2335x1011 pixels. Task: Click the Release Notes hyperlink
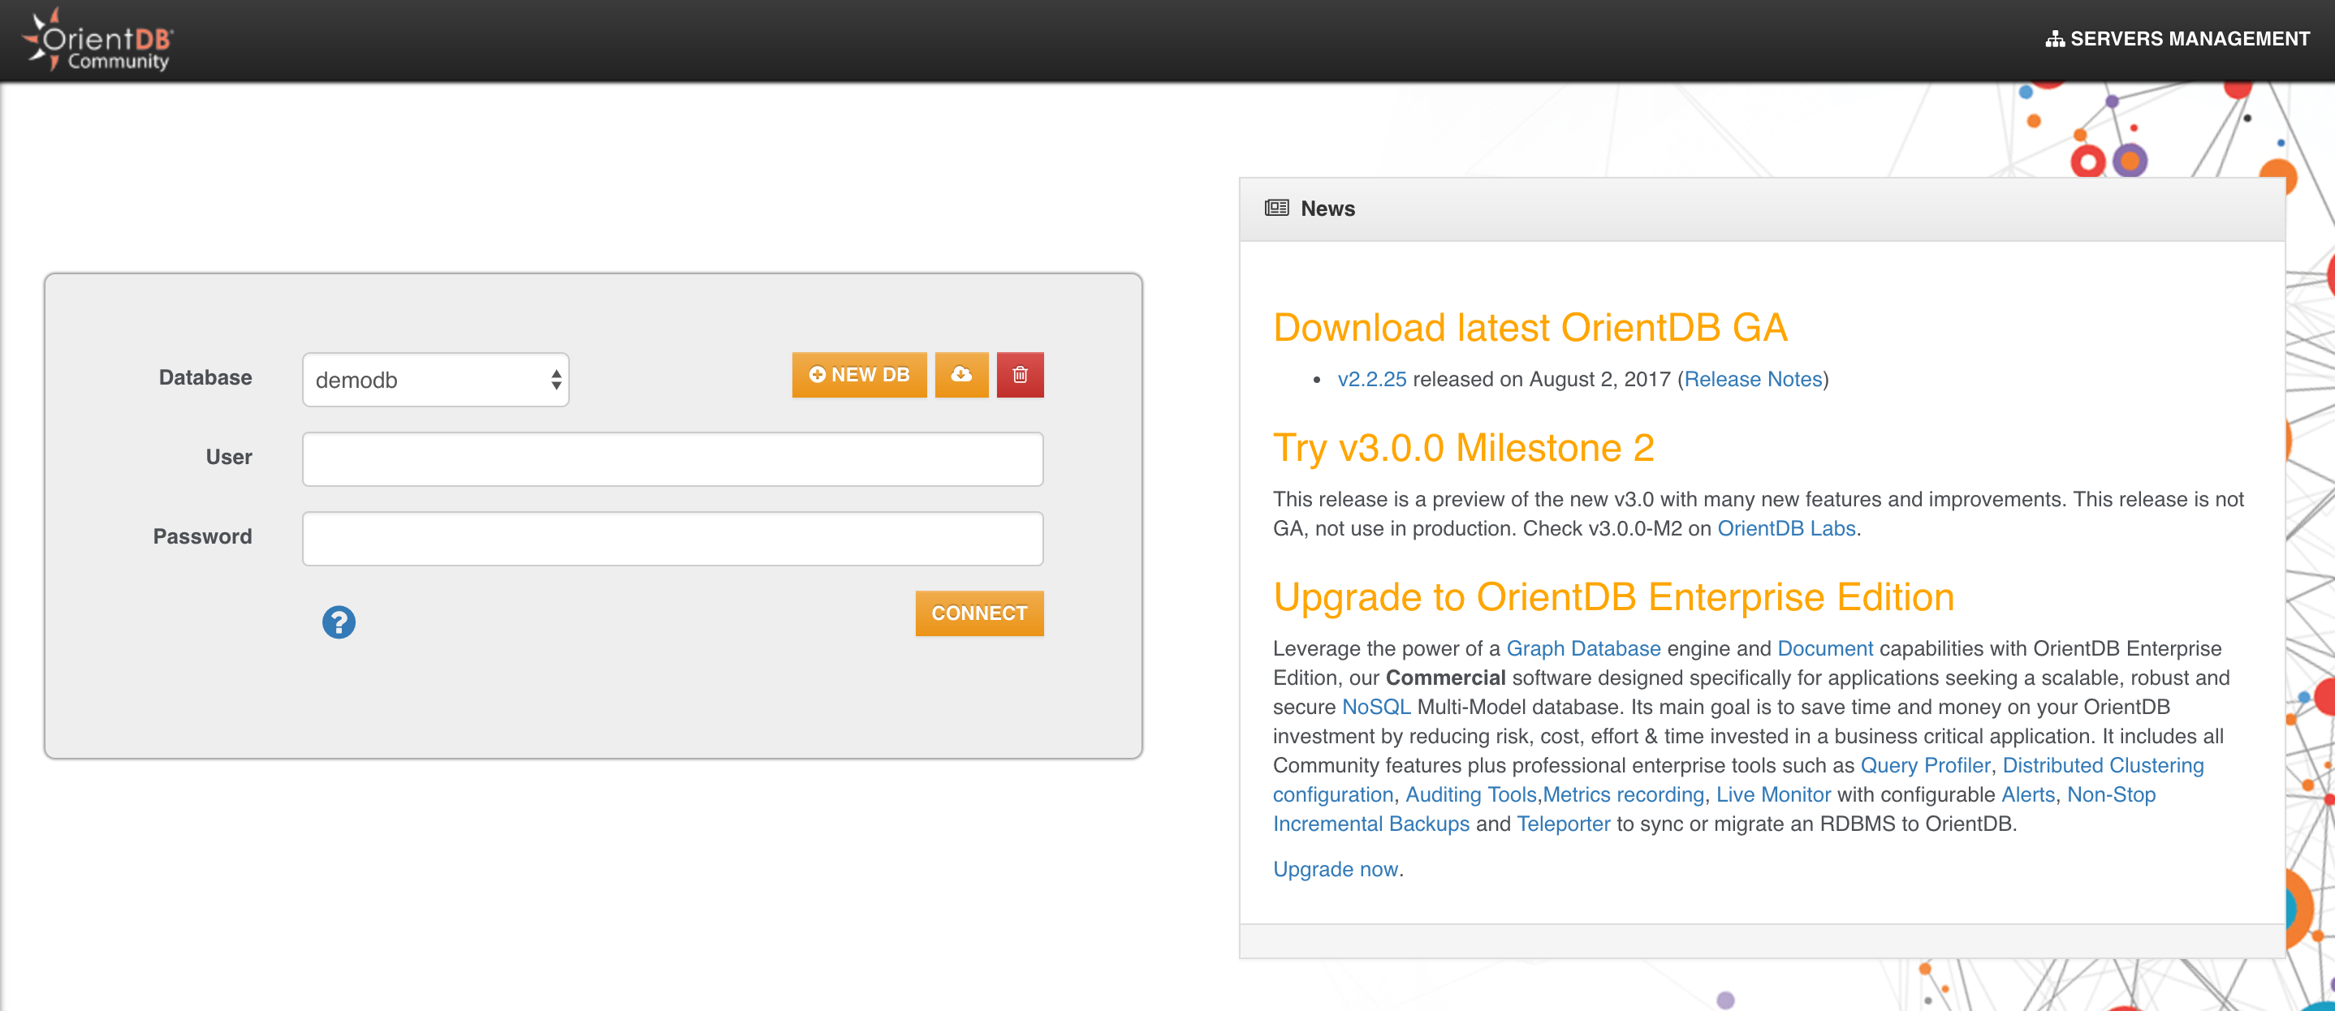1751,380
